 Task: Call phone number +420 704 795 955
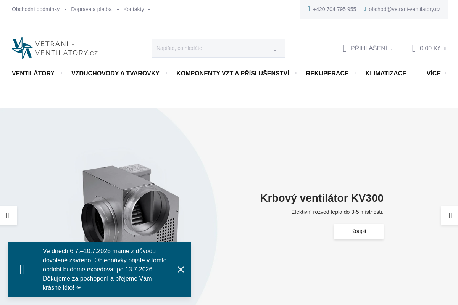334,9
